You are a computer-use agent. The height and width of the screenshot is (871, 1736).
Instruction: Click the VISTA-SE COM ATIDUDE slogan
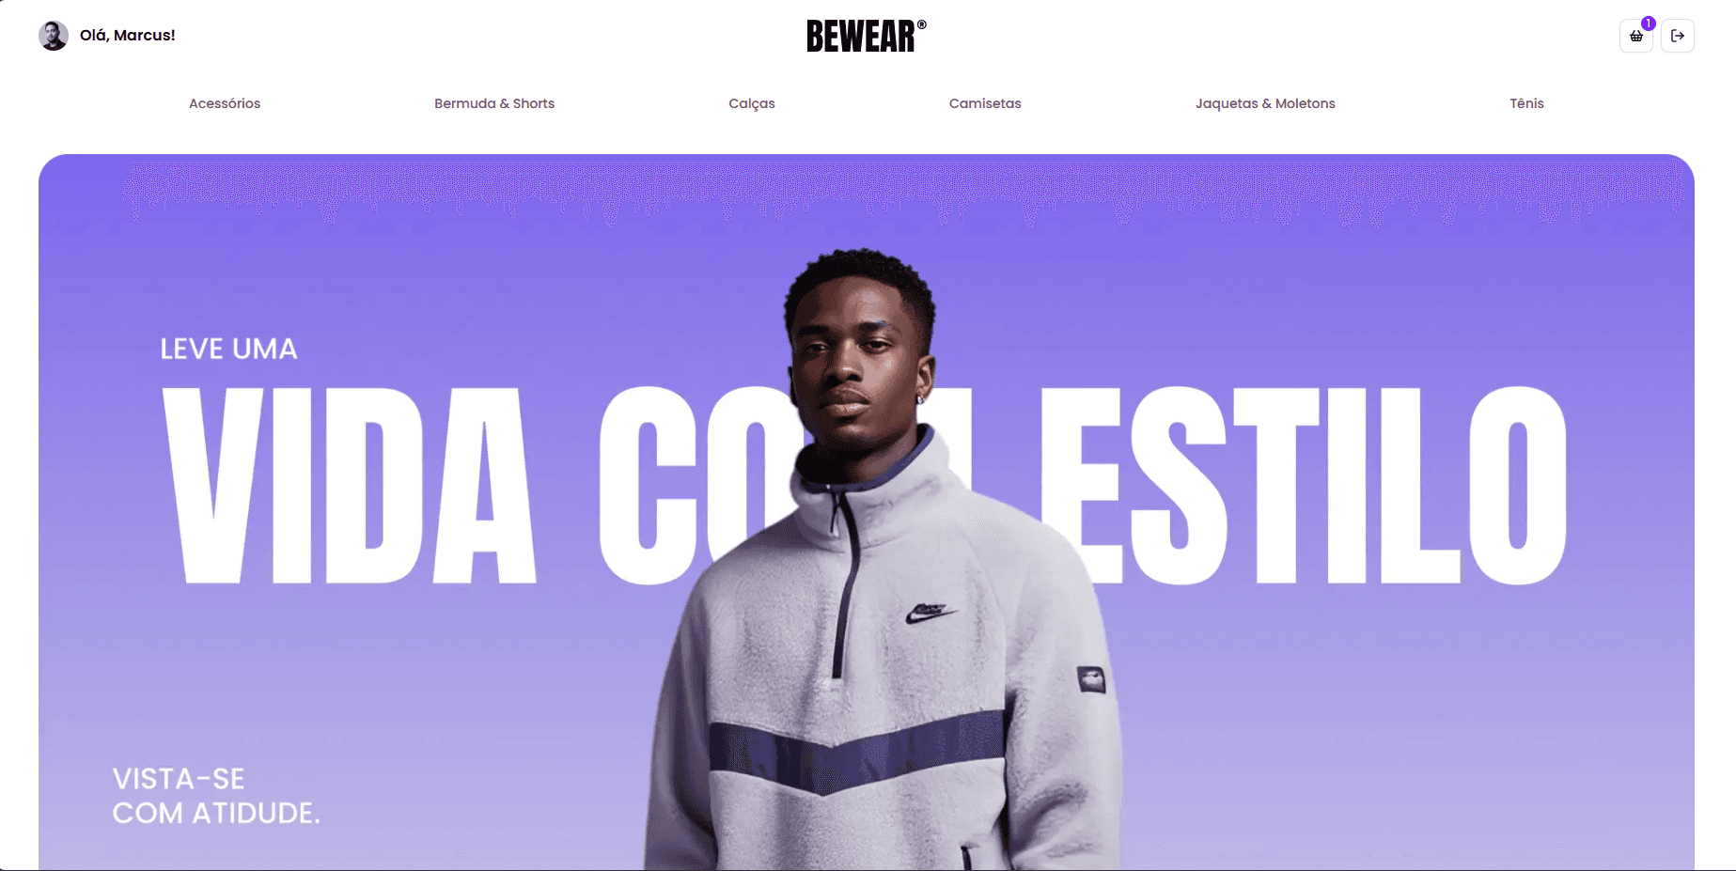coord(216,796)
